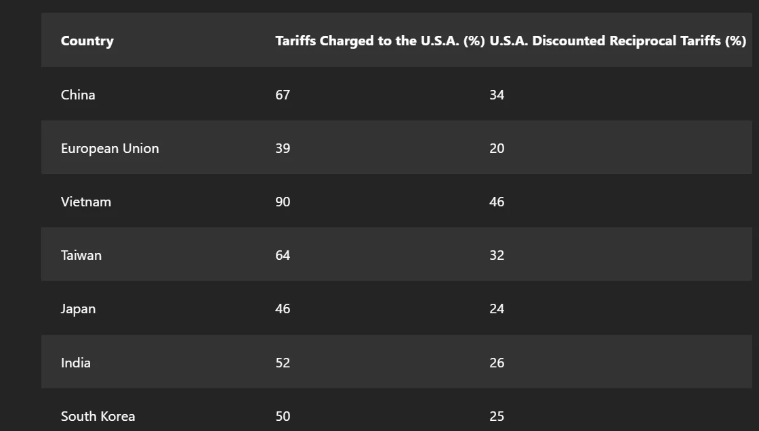Click the Tariffs Charged to the U.S.A. header
This screenshot has width=759, height=431.
[379, 41]
